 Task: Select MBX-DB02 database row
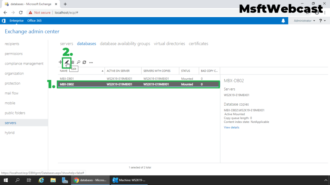[139, 84]
